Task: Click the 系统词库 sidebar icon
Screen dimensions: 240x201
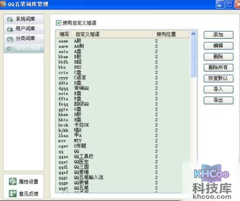Action: pos(10,19)
